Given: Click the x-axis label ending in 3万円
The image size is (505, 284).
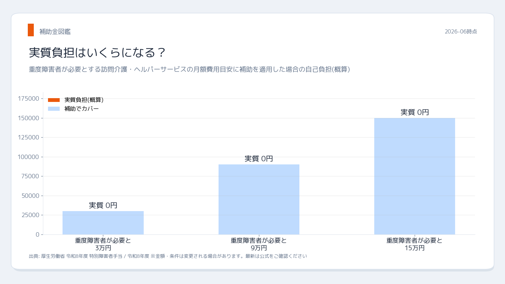Looking at the screenshot, I should [103, 244].
